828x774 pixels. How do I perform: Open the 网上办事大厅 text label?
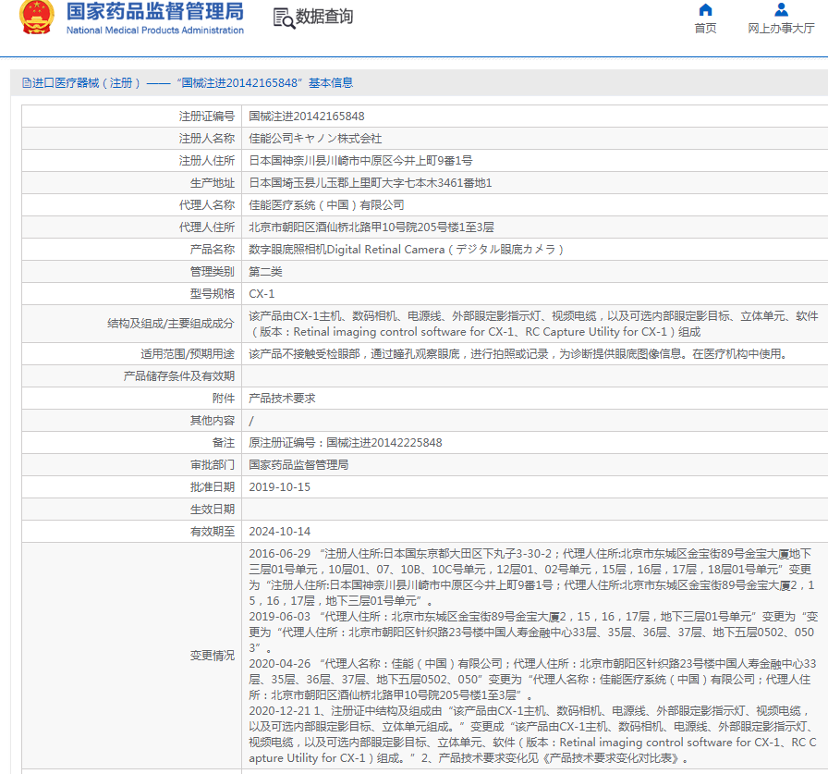781,29
